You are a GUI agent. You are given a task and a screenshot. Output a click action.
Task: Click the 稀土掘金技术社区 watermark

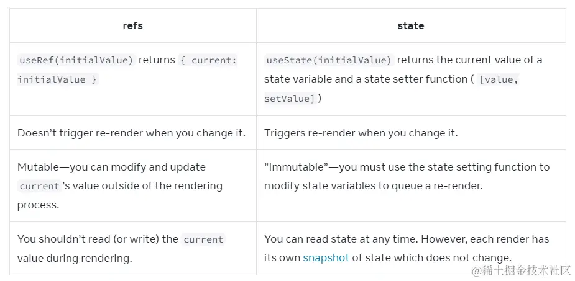521,270
